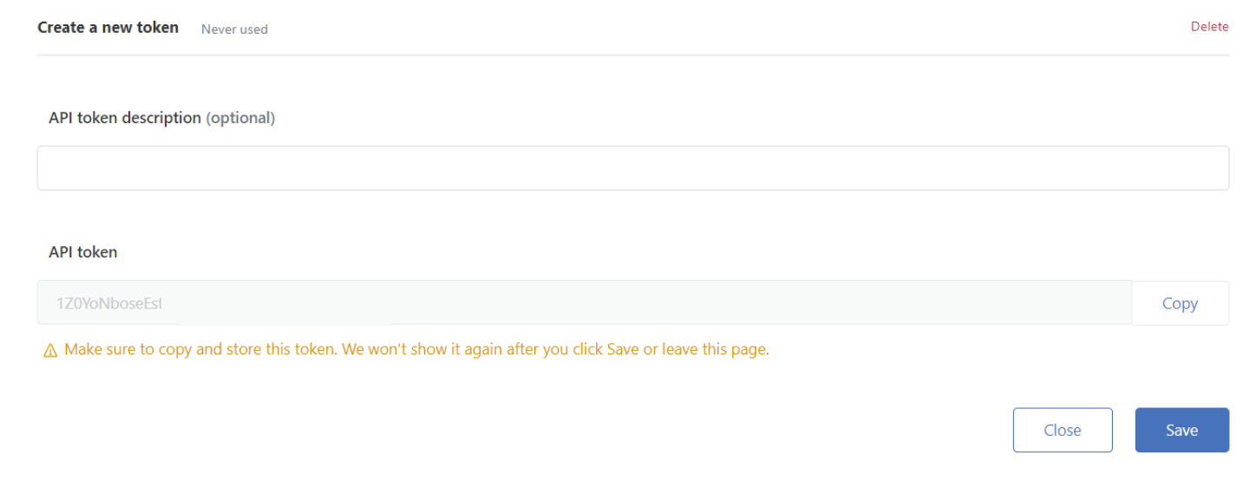Close the token creation dialog

[1063, 430]
